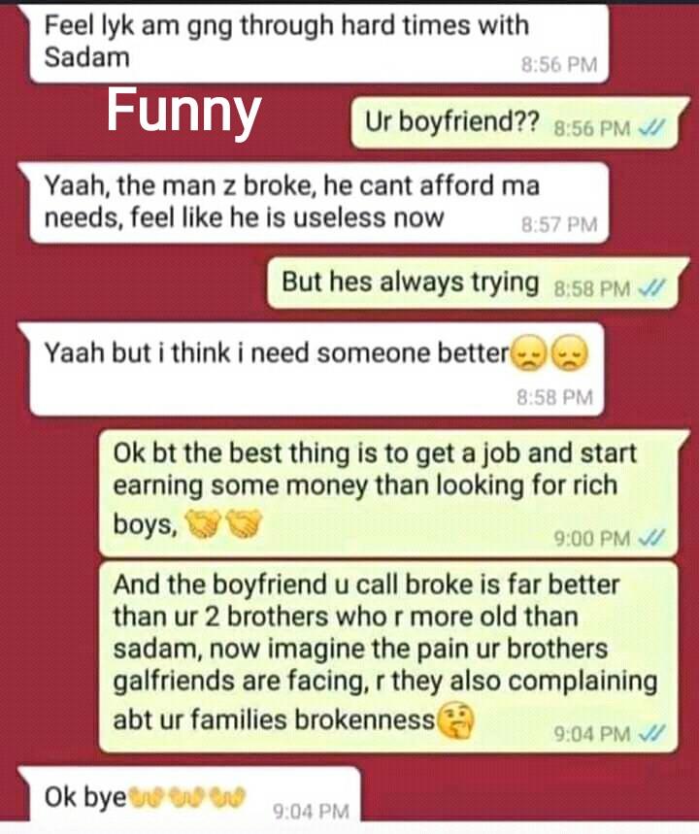Image resolution: width=699 pixels, height=834 pixels.
Task: Tap the 'Ok bye' message bubble
Action: click(190, 793)
